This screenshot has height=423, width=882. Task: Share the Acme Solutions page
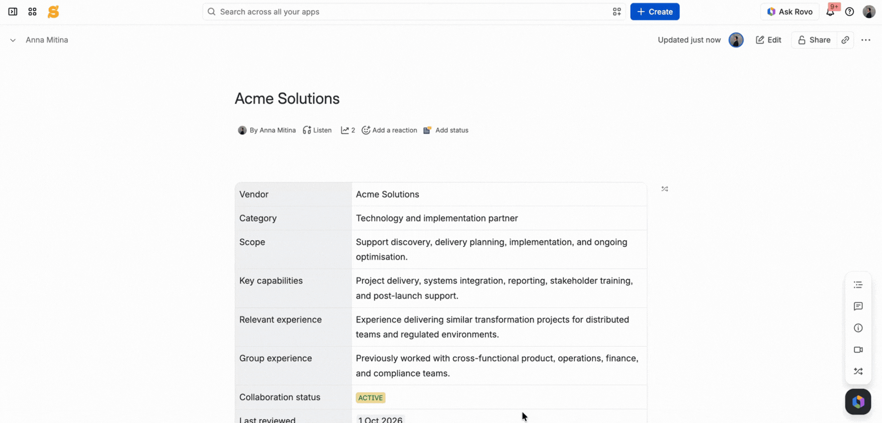click(x=814, y=40)
